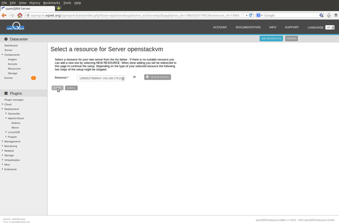Viewport: 339px width, 224px height.
Task: Open the Help menu
Action: click(x=77, y=3)
